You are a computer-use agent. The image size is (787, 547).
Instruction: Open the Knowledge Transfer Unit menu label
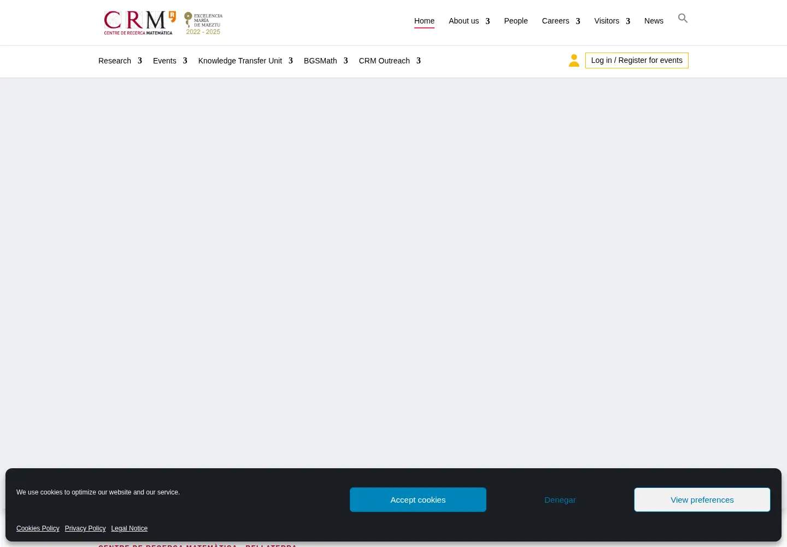pyautogui.click(x=240, y=61)
